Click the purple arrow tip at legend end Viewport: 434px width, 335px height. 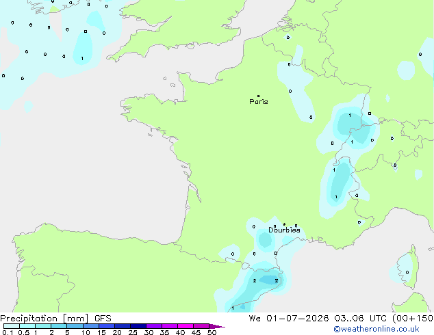coord(217,326)
